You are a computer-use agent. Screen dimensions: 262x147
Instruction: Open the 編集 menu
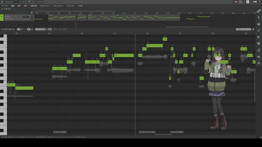tap(13, 6)
